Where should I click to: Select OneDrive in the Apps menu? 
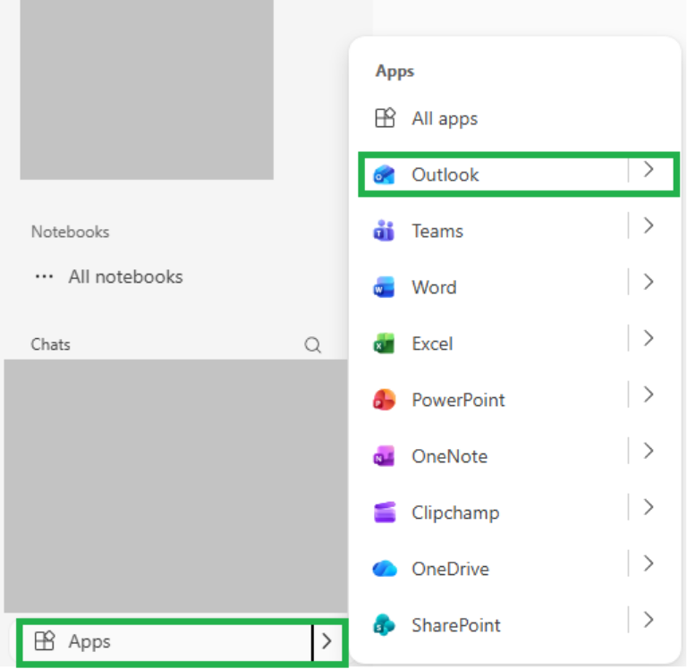point(451,569)
